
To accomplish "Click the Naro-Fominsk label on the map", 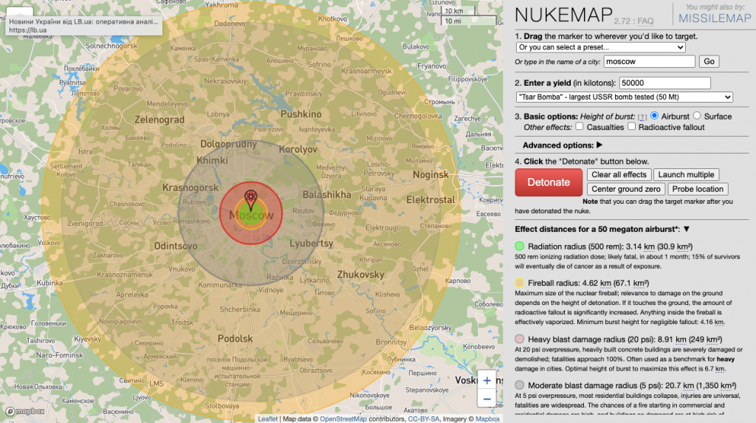I will pyautogui.click(x=59, y=355).
